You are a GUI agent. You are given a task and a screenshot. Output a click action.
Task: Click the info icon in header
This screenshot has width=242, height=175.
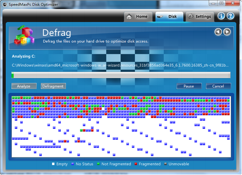coord(221,16)
